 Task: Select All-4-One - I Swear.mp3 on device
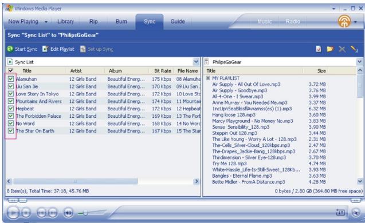coord(237,97)
